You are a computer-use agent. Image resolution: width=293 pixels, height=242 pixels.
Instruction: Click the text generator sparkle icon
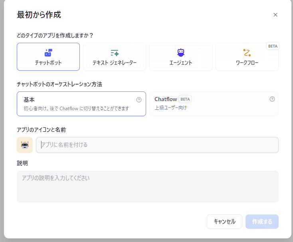115,53
